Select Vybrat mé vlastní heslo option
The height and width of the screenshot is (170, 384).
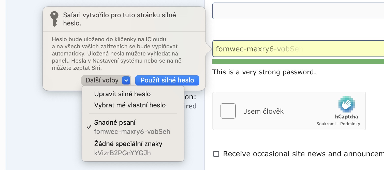[x=130, y=105]
